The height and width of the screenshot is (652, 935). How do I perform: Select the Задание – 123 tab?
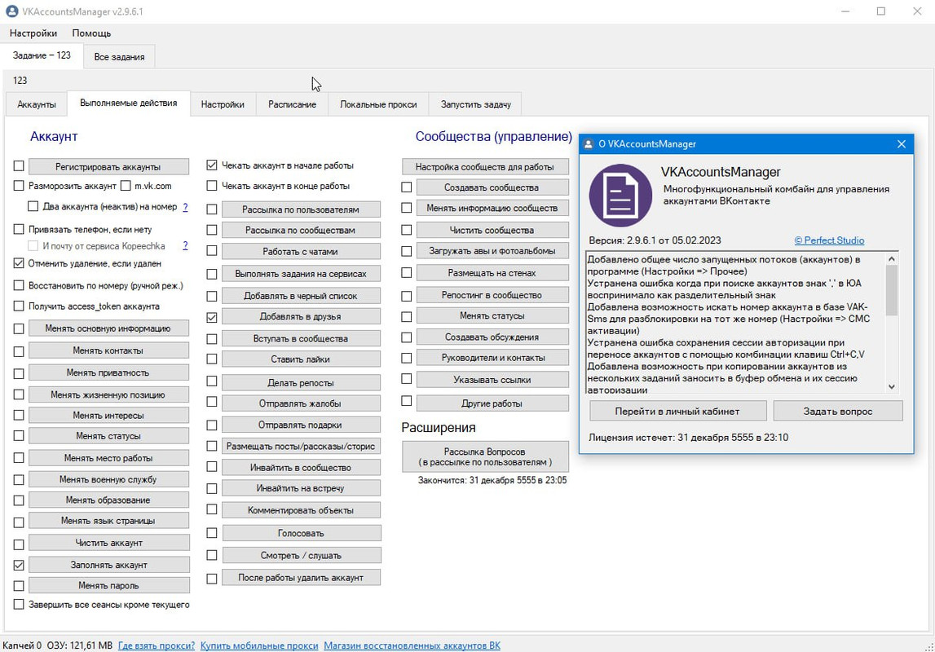pyautogui.click(x=42, y=55)
